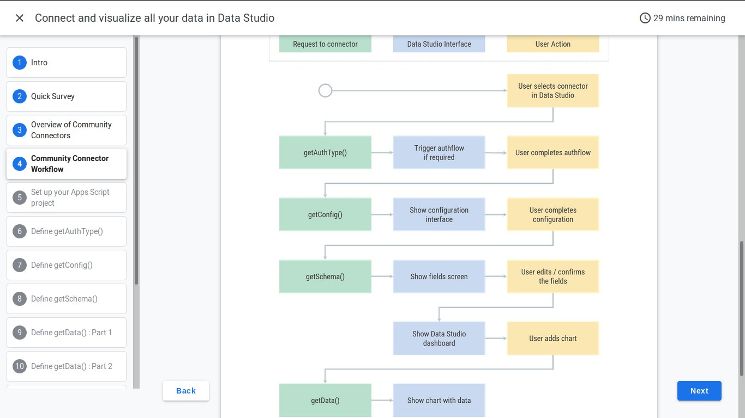Click step 9 circle for getData() Part 1
This screenshot has height=418, width=745.
coord(20,333)
